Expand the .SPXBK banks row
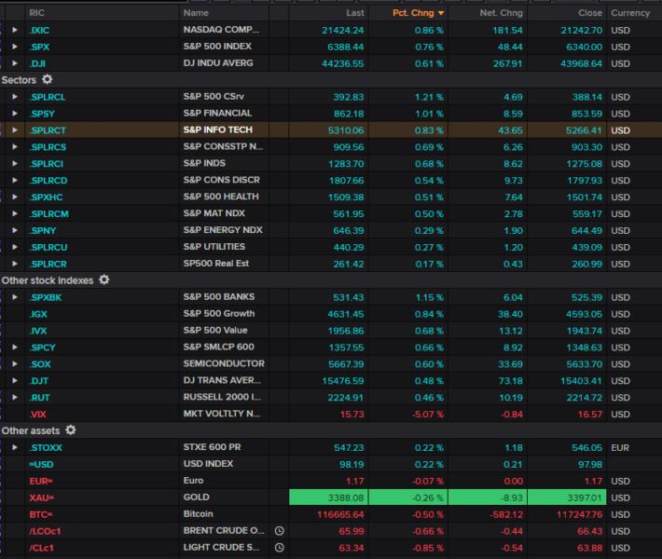The height and width of the screenshot is (559, 662). pos(15,297)
